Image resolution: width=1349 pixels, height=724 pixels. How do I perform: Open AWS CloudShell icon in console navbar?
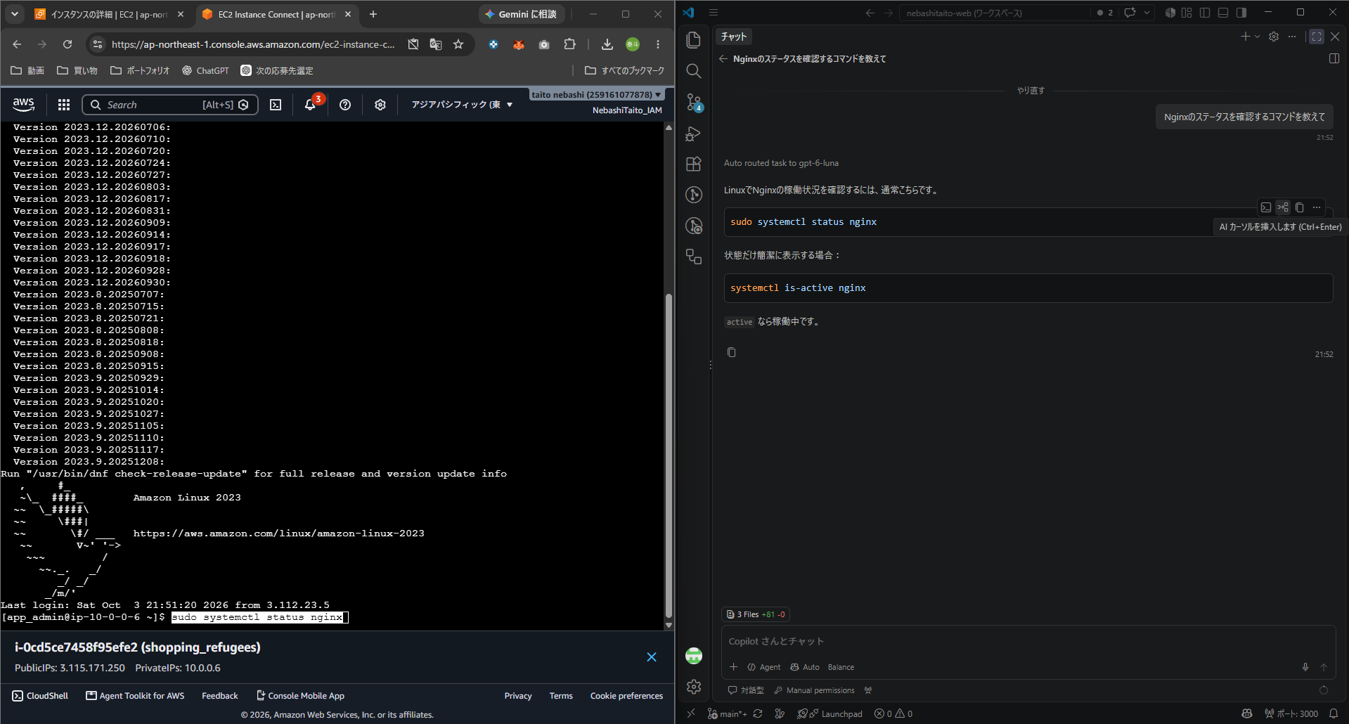point(276,105)
